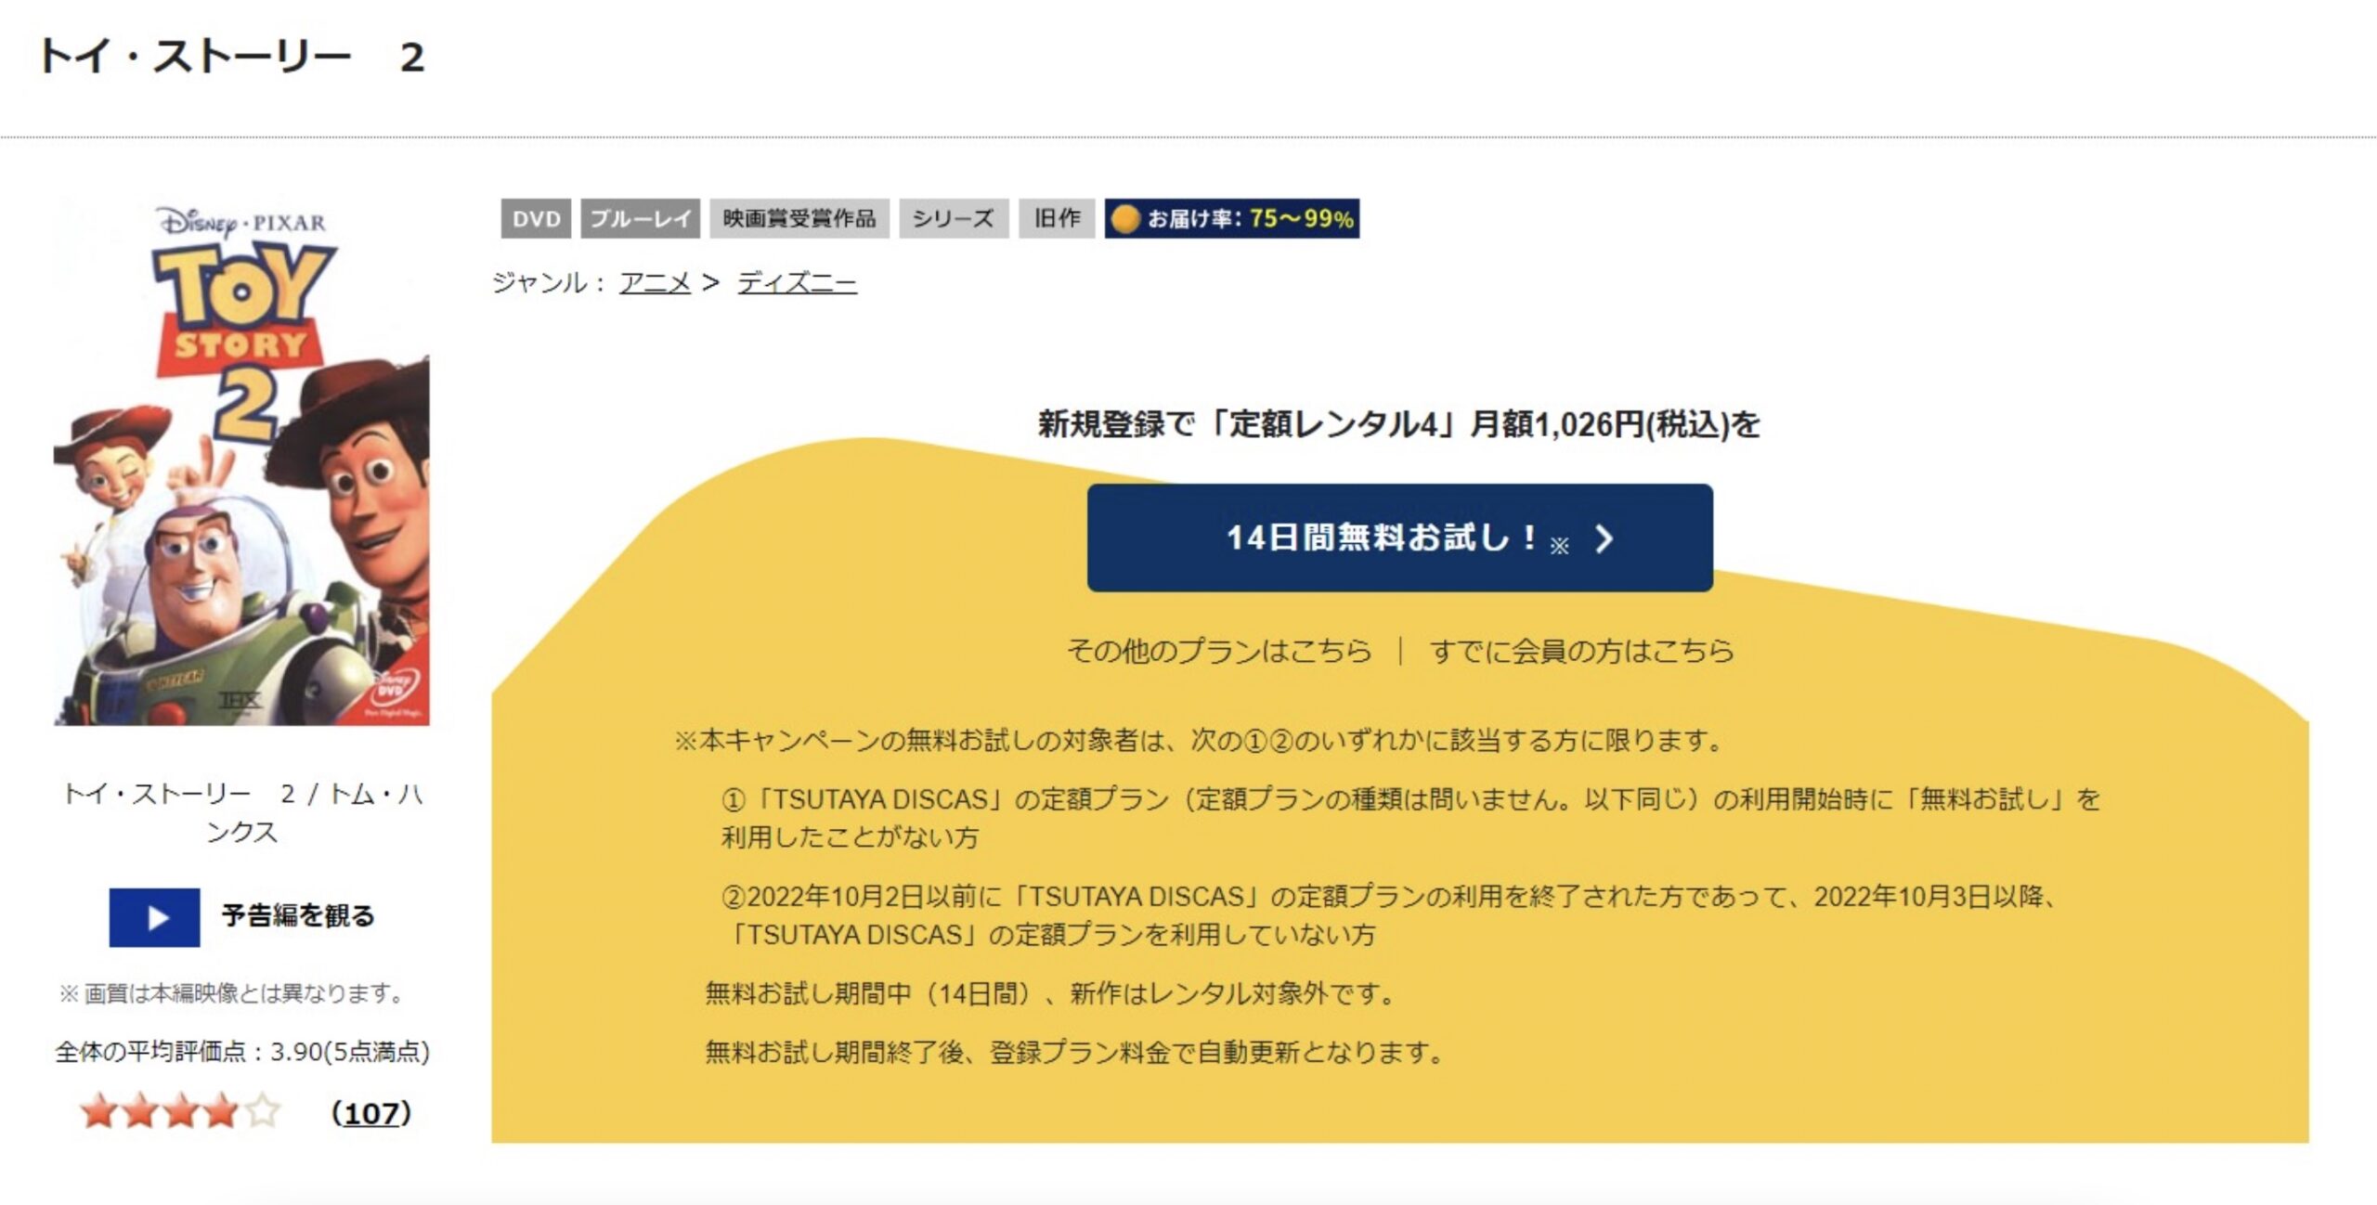This screenshot has height=1205, width=2377.
Task: Click the トイ・ストーリー 2 / トム・ハンクス caption
Action: click(x=241, y=812)
